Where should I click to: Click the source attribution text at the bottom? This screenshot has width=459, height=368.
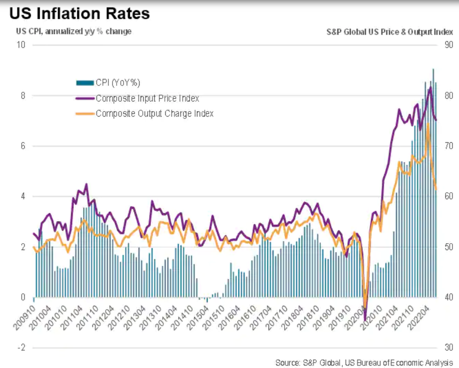click(x=364, y=362)
